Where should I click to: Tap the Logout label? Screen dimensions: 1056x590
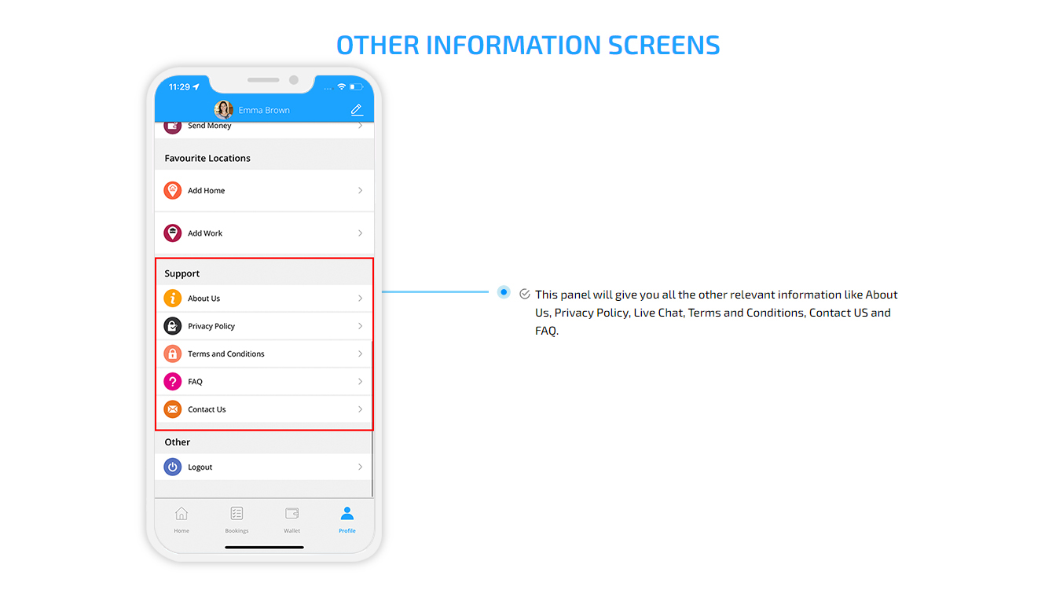coord(200,467)
